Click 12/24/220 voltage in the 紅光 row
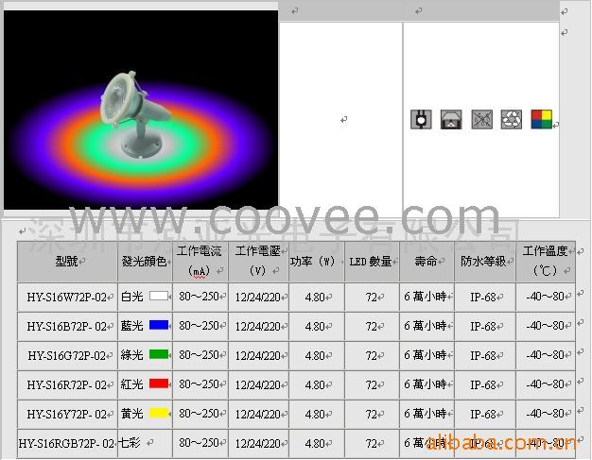This screenshot has height=460, width=592. tap(258, 385)
